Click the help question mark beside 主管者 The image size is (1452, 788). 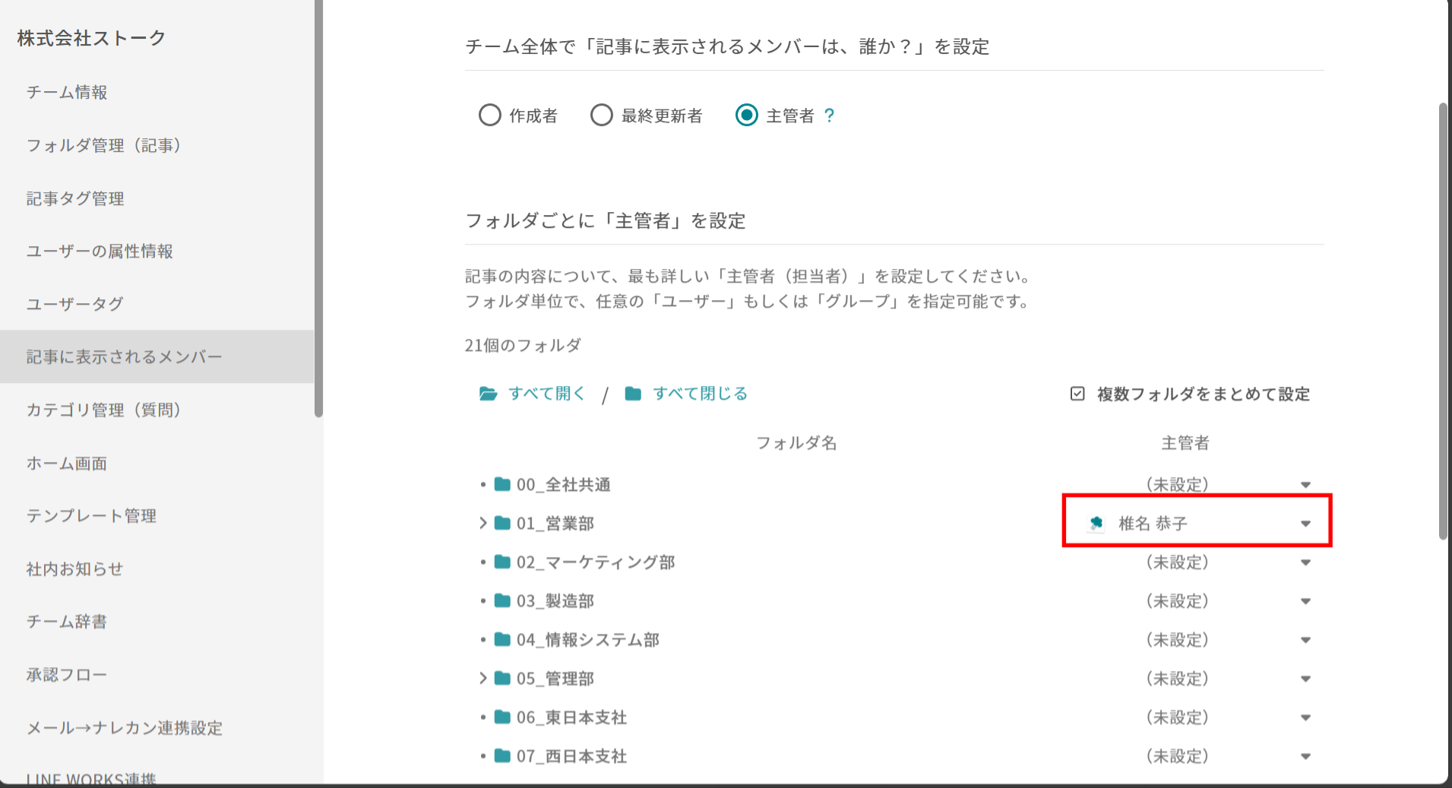click(829, 116)
